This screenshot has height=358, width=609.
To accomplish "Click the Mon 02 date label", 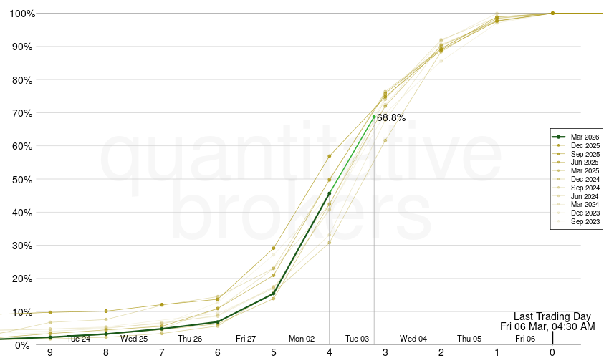I will [302, 339].
